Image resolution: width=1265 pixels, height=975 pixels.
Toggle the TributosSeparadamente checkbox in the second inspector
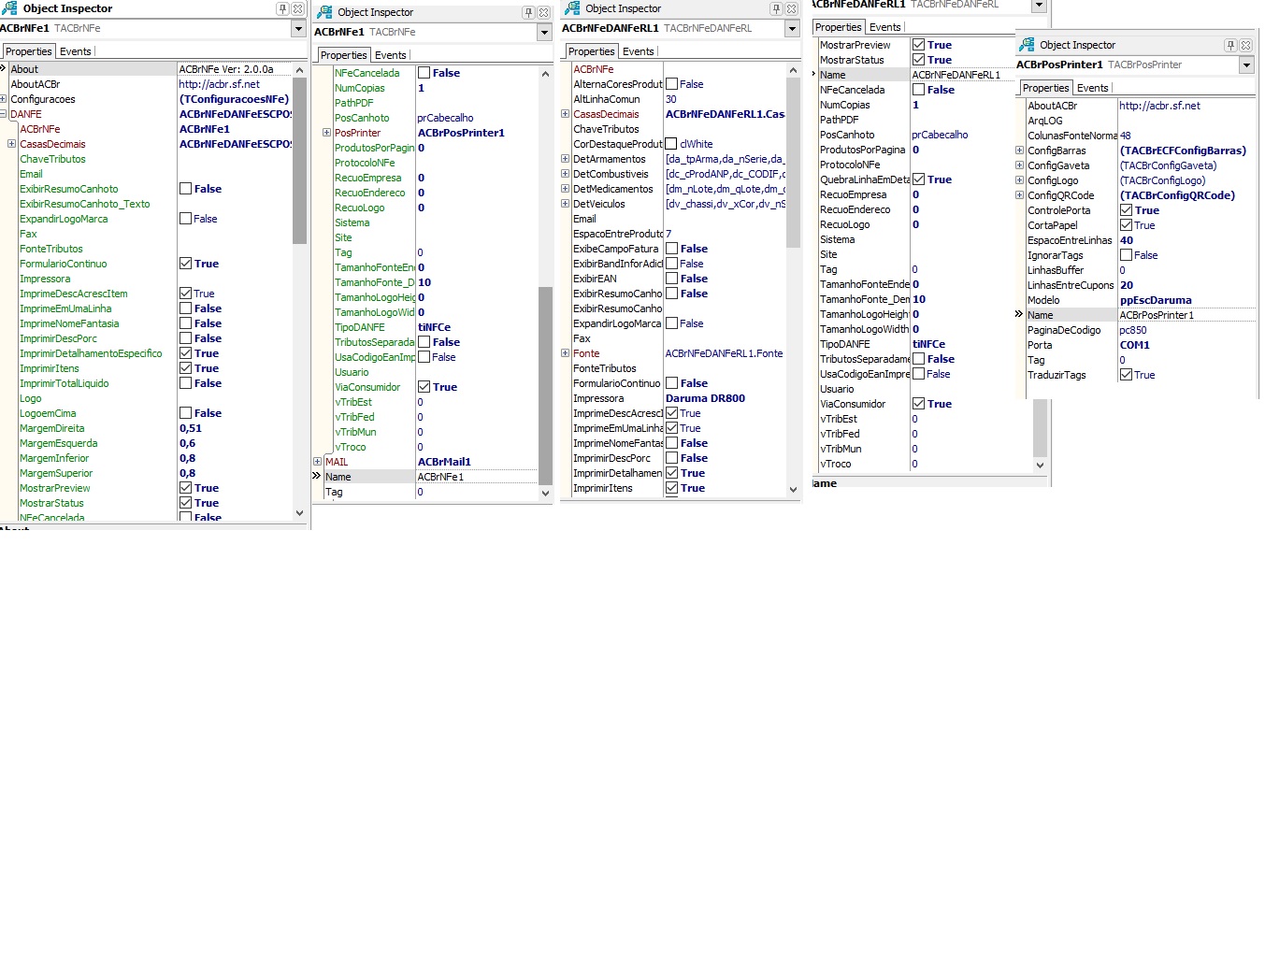point(424,342)
